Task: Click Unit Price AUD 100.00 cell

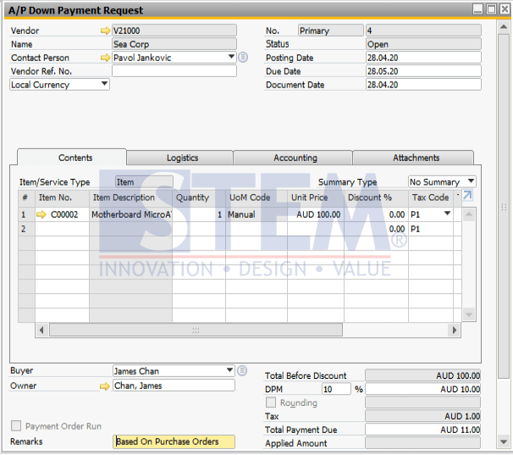Action: pyautogui.click(x=316, y=214)
